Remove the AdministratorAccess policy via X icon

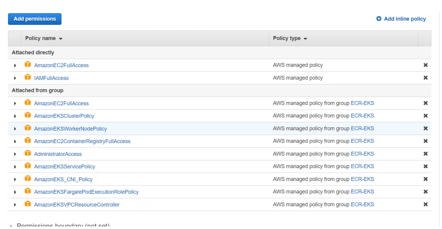pyautogui.click(x=426, y=154)
